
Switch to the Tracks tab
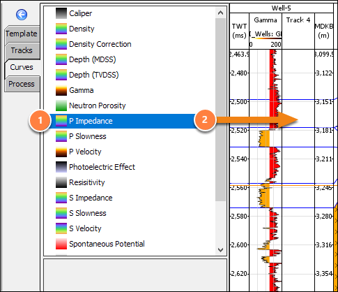[x=22, y=50]
